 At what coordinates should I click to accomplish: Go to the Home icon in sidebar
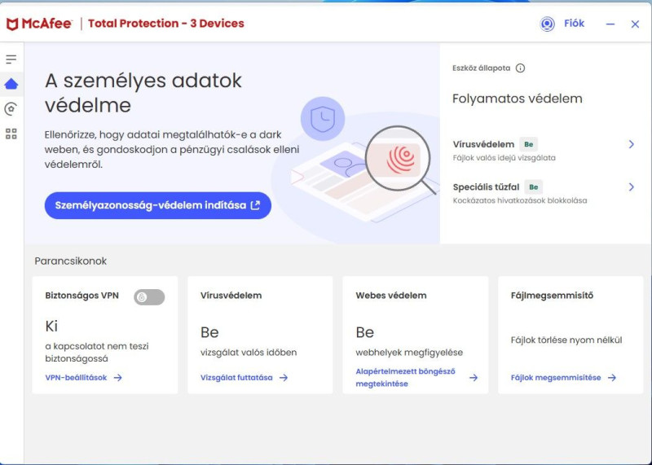[11, 84]
